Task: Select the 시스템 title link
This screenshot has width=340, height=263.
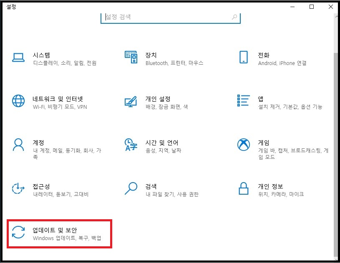Action: 41,55
